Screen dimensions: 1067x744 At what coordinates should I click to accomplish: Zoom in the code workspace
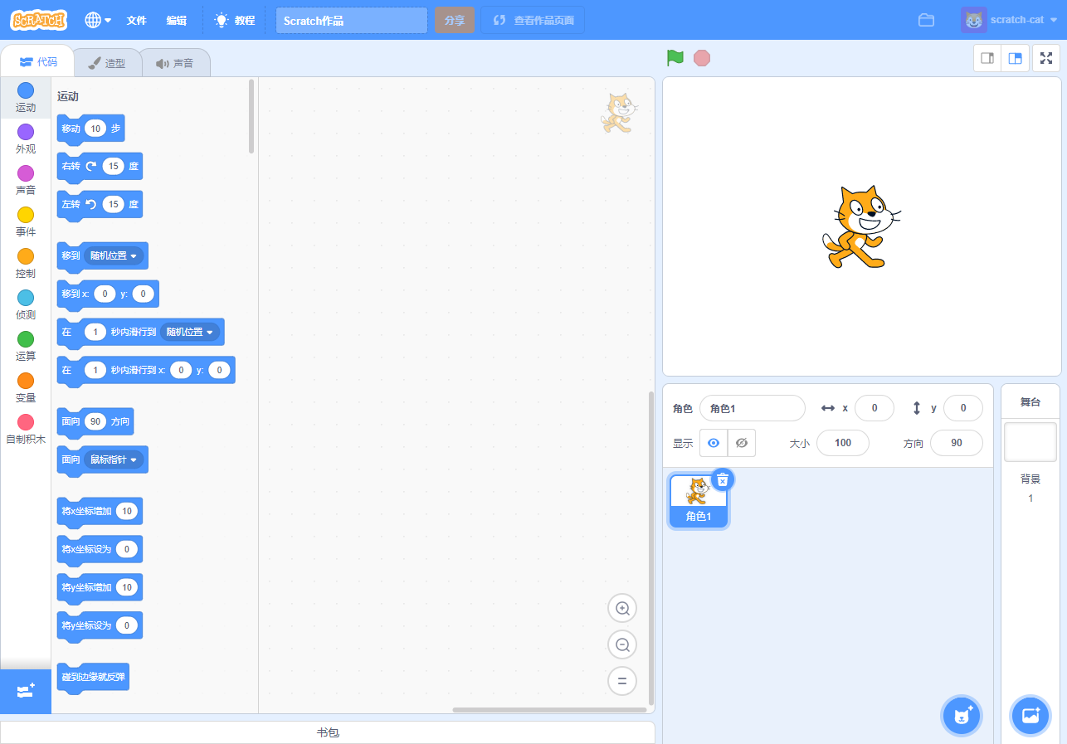[x=622, y=608]
